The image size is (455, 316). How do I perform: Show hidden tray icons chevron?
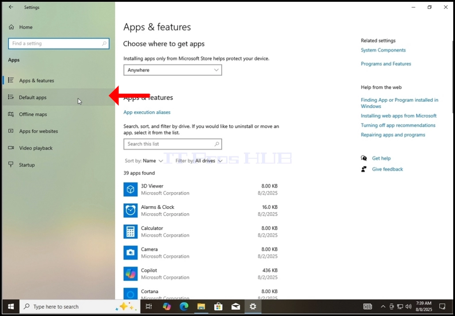pyautogui.click(x=383, y=306)
